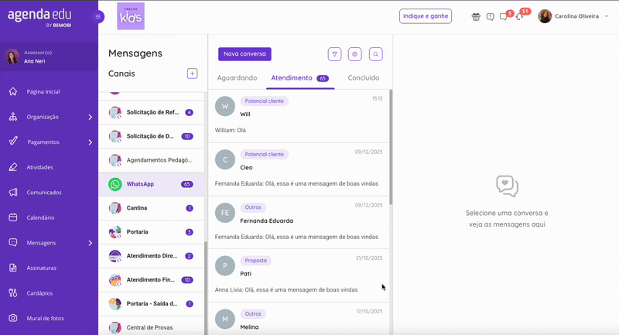Image resolution: width=619 pixels, height=335 pixels.
Task: Click the Indique e ganhe button
Action: (426, 16)
